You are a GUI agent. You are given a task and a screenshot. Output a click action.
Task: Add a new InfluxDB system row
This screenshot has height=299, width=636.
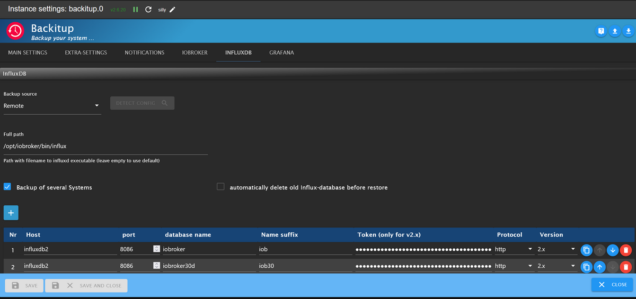coord(11,213)
